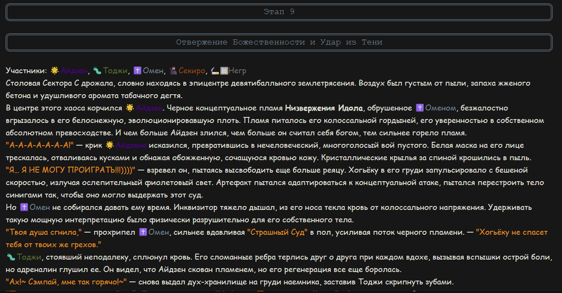
Task: Click the quote "Ах!~ Сэмпай, мне так горячо!~"
Action: click(x=67, y=282)
